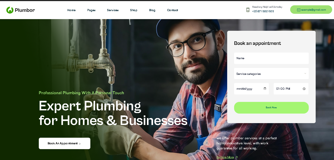Click the green Plumbor logo icon

coord(10,10)
